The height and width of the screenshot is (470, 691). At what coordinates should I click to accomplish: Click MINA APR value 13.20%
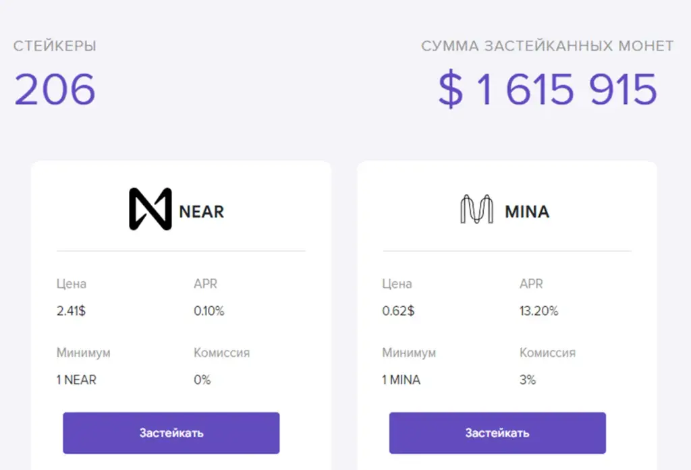coord(538,311)
